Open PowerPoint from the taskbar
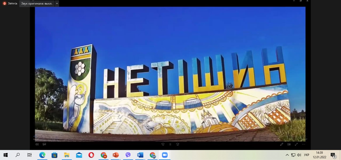The height and width of the screenshot is (160, 341). 116,155
